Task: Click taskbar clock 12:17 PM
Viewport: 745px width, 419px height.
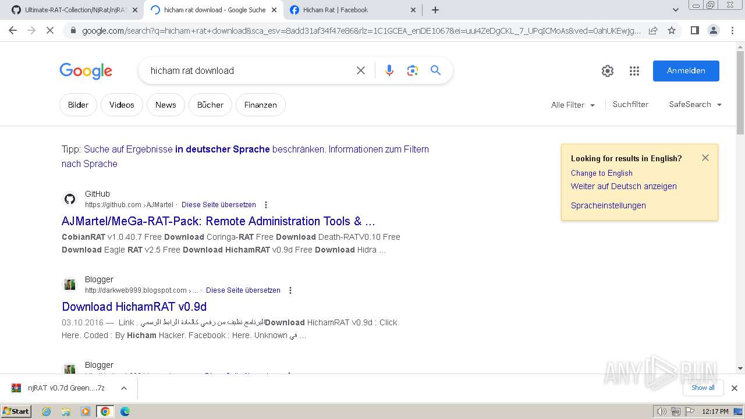Action: [715, 411]
